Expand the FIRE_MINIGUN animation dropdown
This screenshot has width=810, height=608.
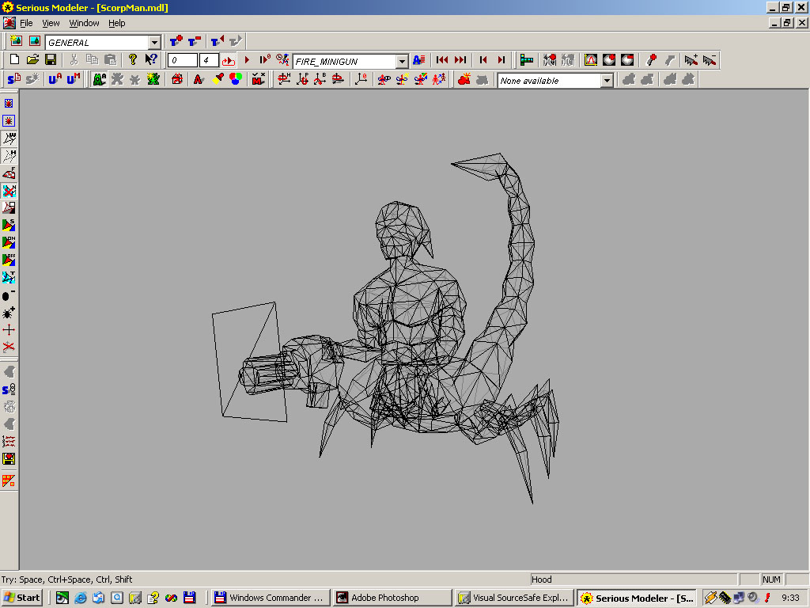click(402, 62)
